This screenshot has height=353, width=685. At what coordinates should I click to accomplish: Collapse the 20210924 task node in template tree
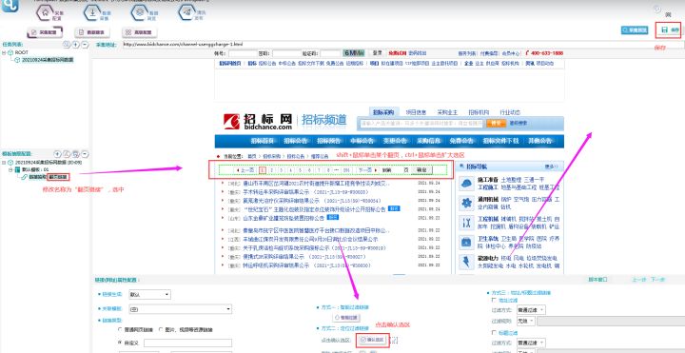point(4,162)
